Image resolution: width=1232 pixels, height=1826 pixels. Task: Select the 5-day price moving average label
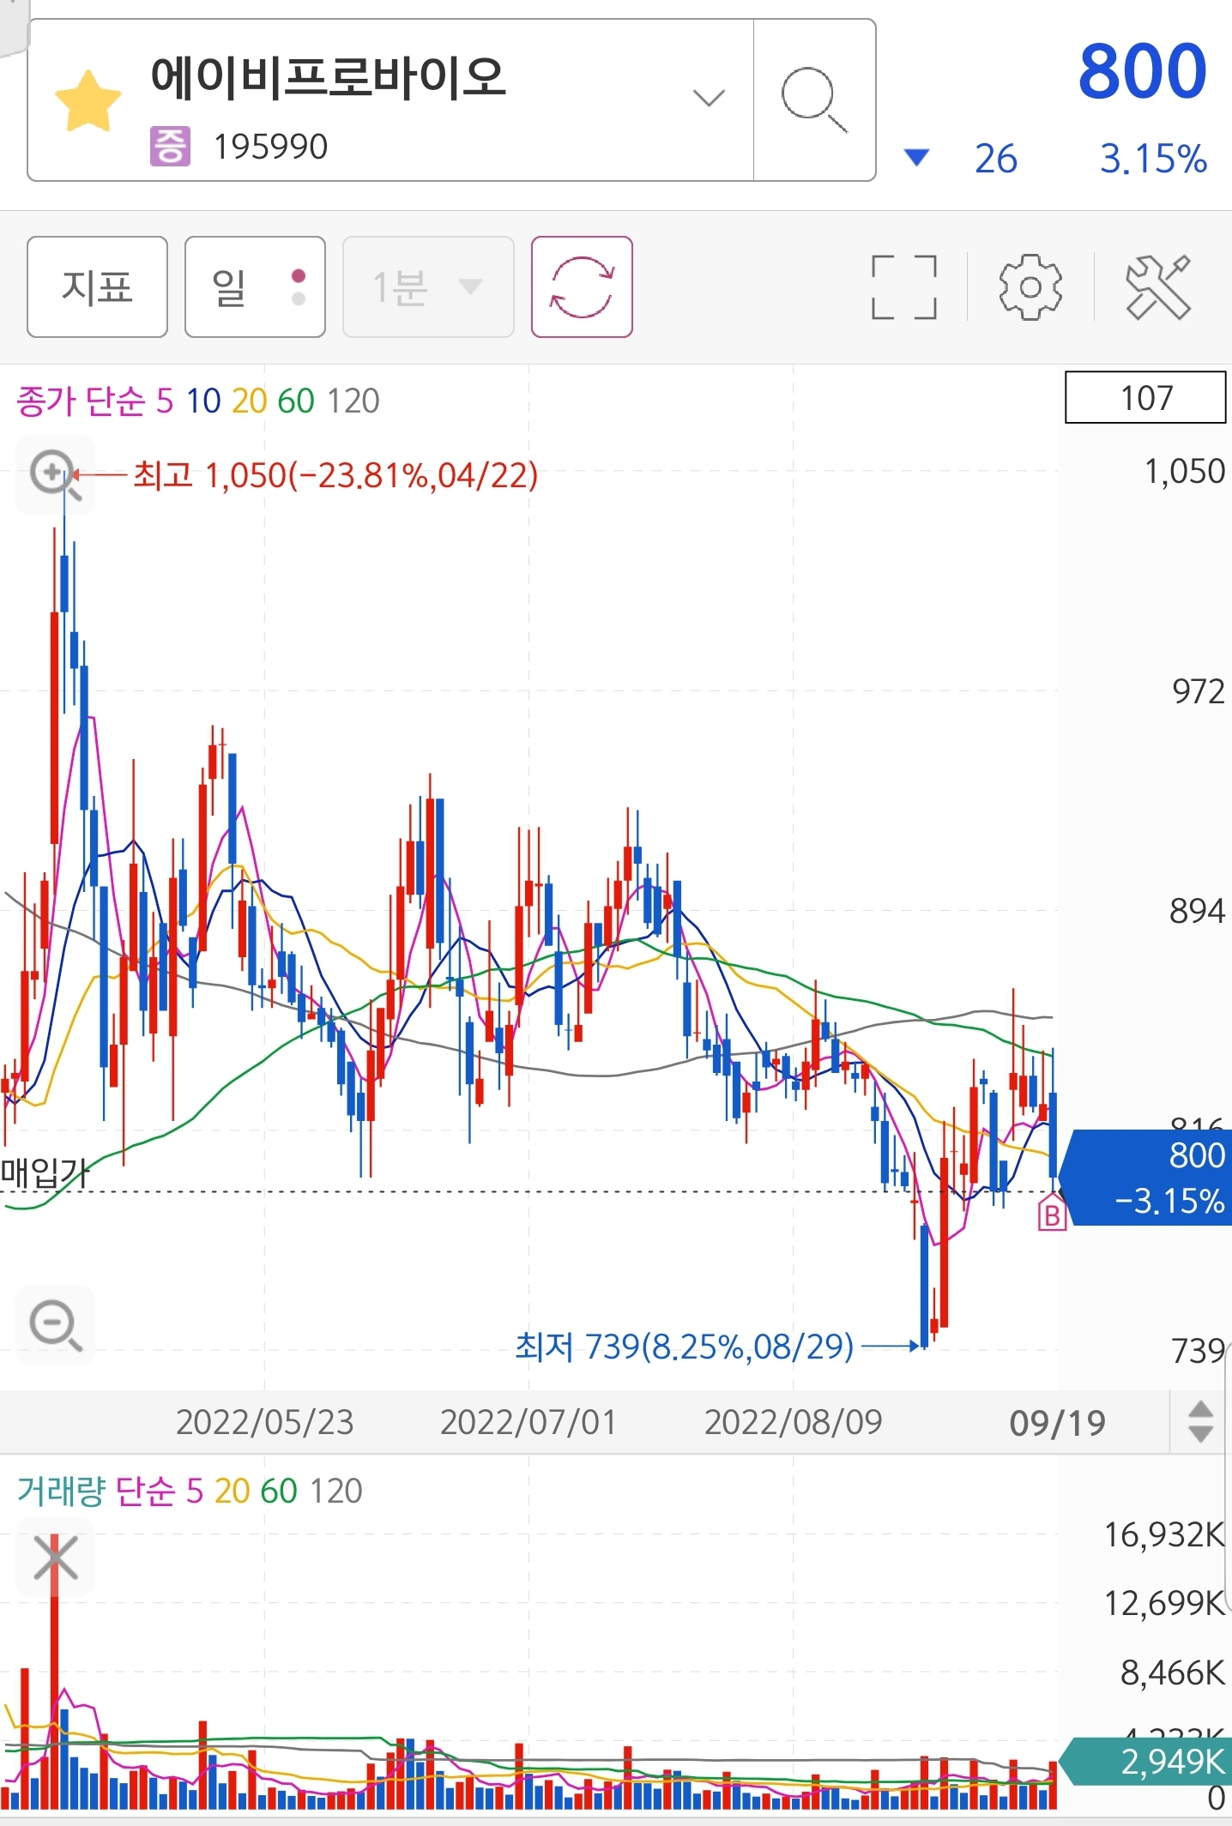165,401
